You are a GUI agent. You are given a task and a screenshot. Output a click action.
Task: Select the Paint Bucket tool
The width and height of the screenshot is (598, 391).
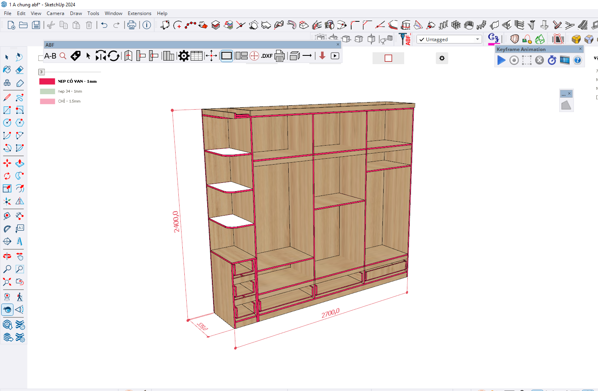click(7, 70)
